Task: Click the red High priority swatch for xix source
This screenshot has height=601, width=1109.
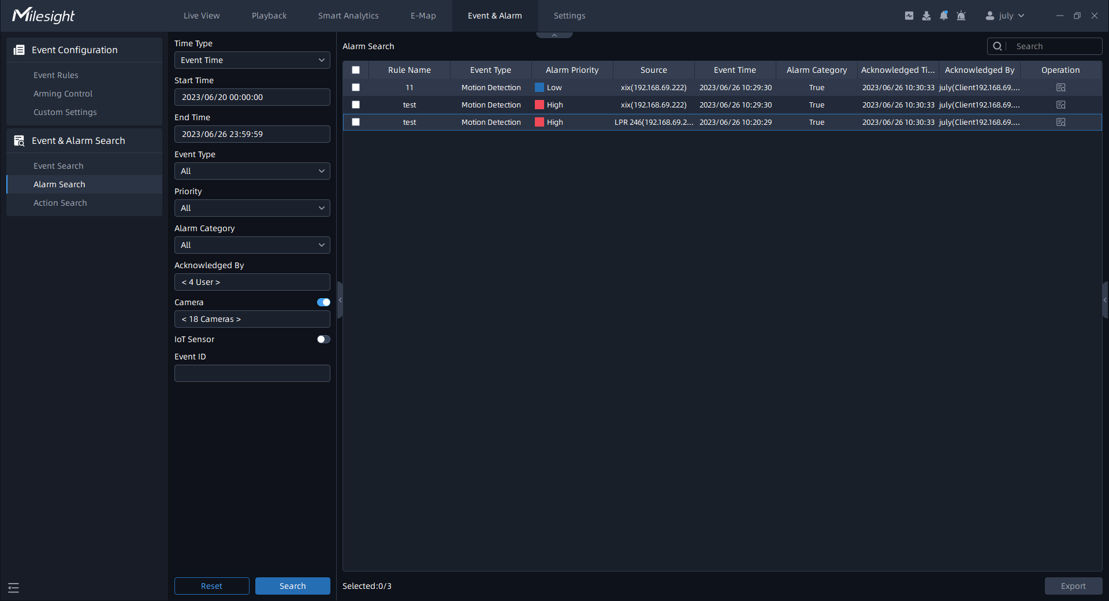Action: (539, 105)
